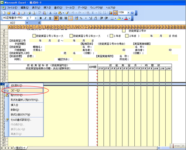The height and width of the screenshot is (150, 186).
Task: Click the Percent Style icon
Action: (81, 18)
